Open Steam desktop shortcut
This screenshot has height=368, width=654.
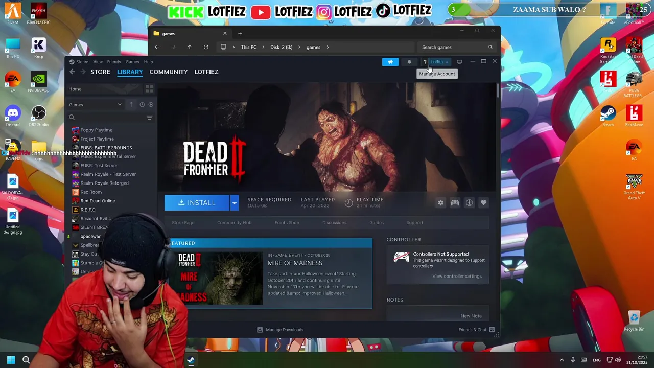[608, 116]
